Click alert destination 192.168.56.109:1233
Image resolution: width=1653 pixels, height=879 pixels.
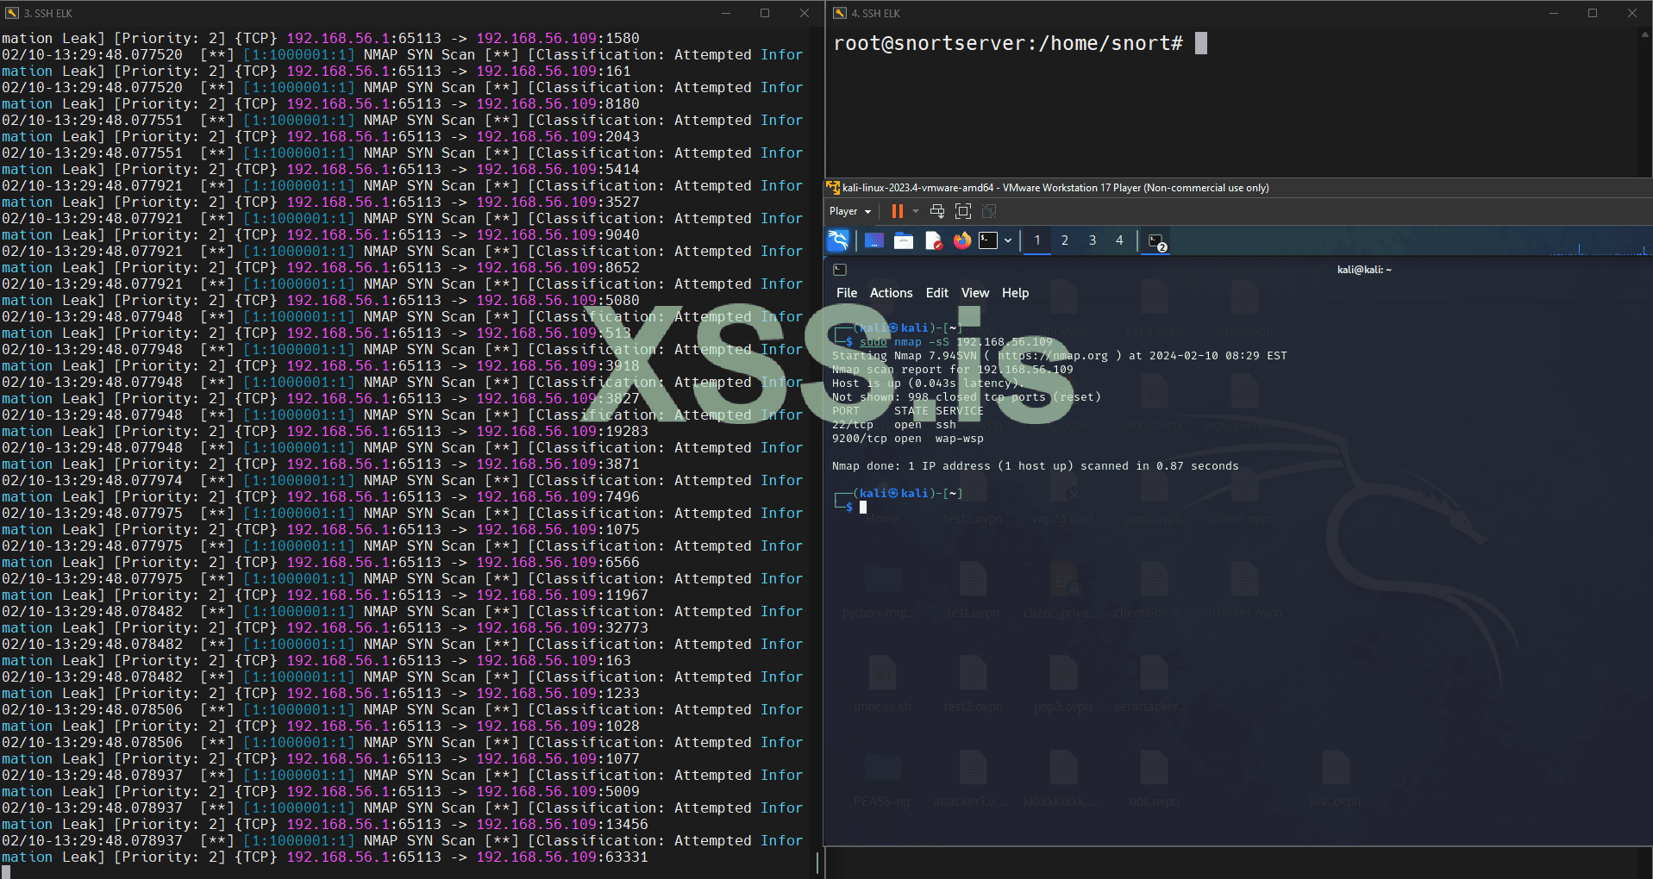pyautogui.click(x=558, y=693)
